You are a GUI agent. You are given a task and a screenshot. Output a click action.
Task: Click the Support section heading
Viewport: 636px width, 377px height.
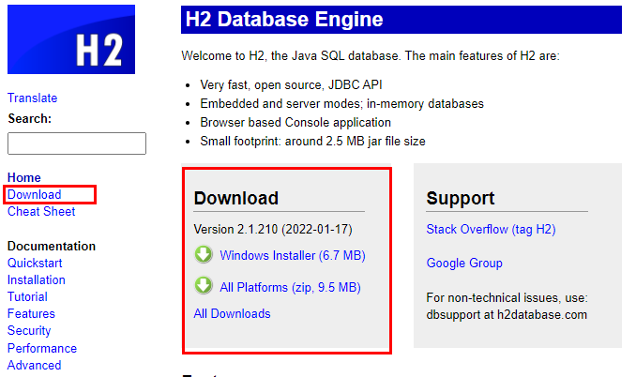pos(461,199)
